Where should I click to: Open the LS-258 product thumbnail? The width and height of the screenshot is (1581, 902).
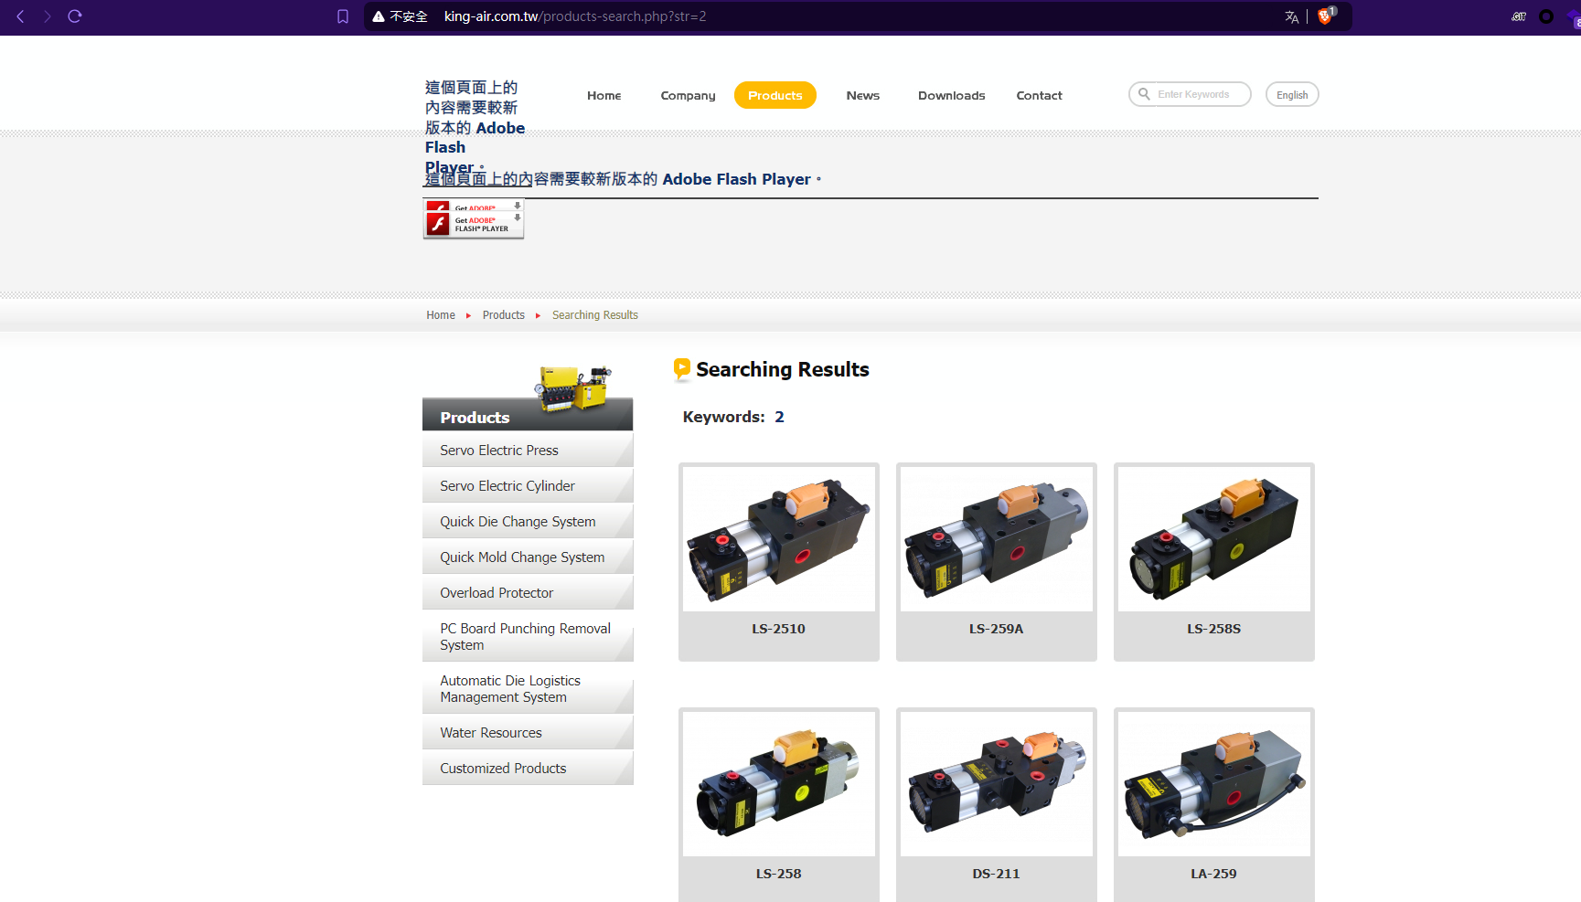point(779,784)
